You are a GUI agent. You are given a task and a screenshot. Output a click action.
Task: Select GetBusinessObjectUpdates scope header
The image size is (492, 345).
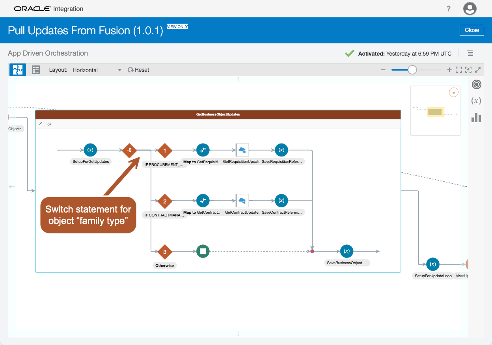[218, 114]
